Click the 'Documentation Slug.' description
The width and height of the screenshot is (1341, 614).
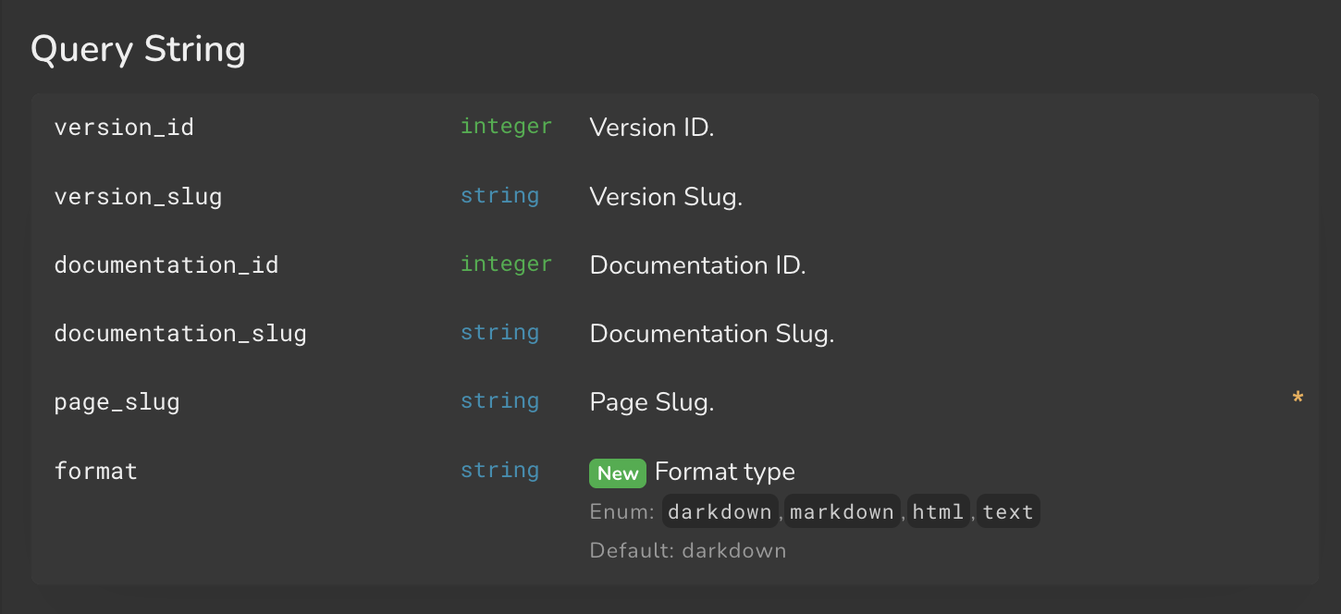[x=712, y=333]
